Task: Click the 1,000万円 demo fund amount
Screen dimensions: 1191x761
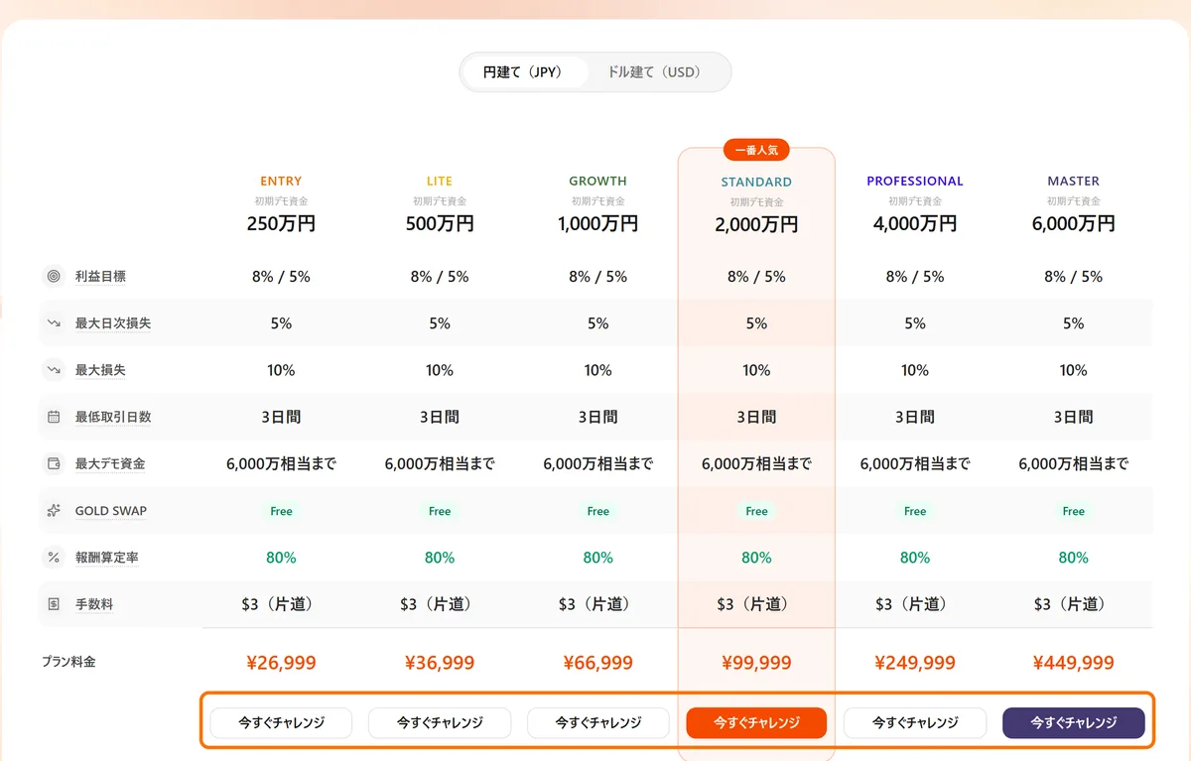Action: tap(597, 223)
